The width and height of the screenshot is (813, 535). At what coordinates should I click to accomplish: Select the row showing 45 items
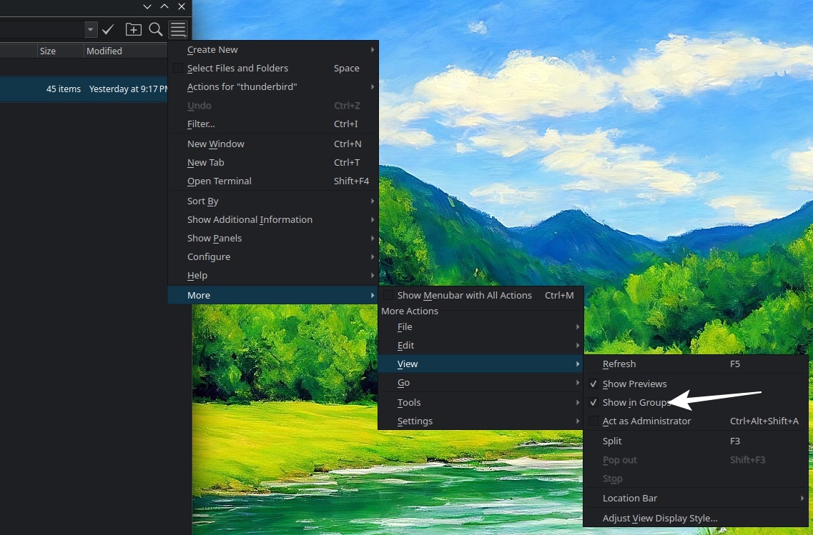point(84,89)
